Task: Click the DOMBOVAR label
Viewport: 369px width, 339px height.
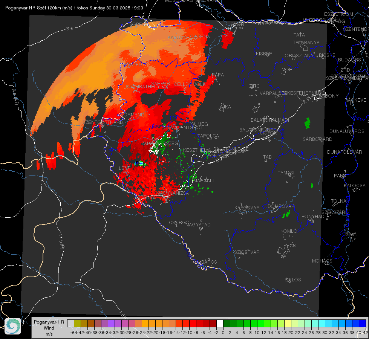Action: click(281, 206)
